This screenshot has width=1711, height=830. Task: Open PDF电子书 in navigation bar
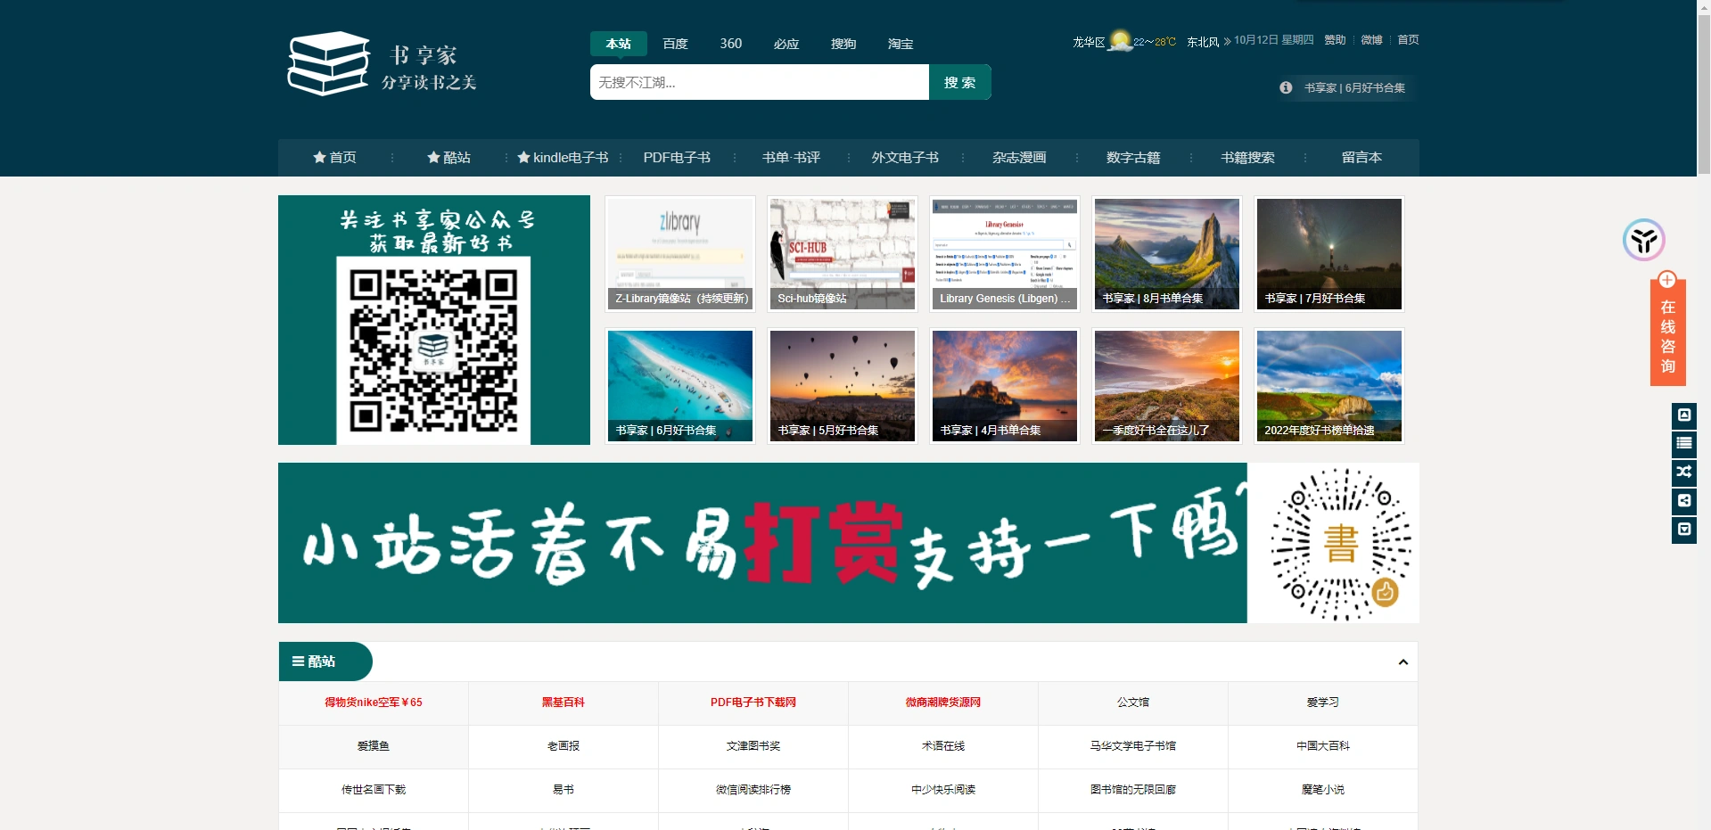pos(677,157)
